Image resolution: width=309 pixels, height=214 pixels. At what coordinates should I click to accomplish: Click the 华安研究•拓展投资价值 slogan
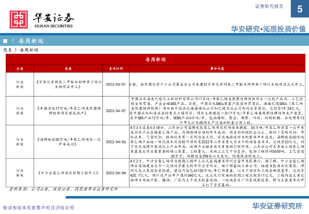click(268, 29)
